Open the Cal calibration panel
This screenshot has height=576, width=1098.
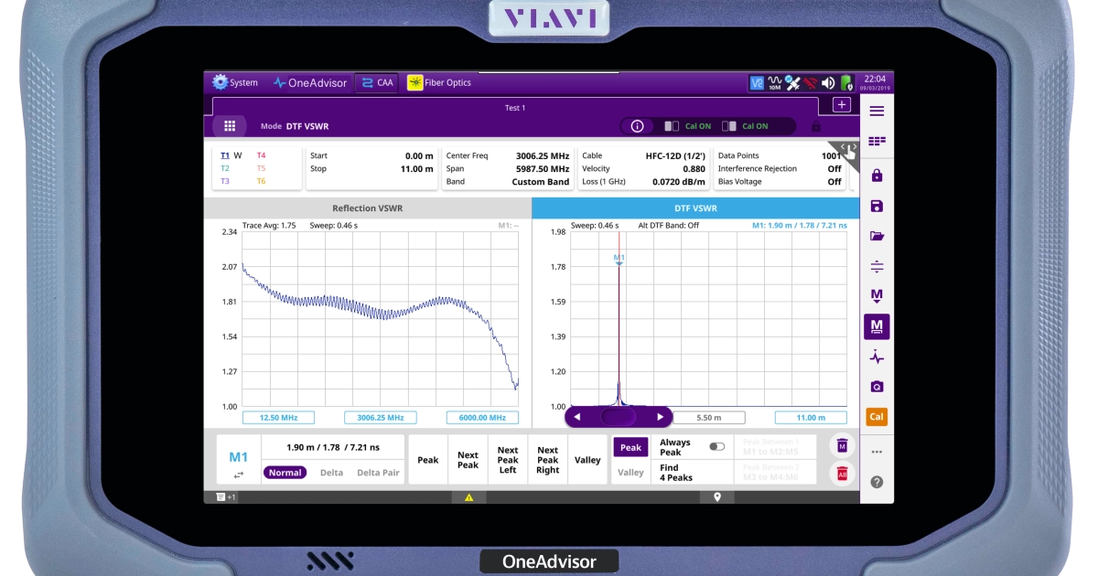876,417
